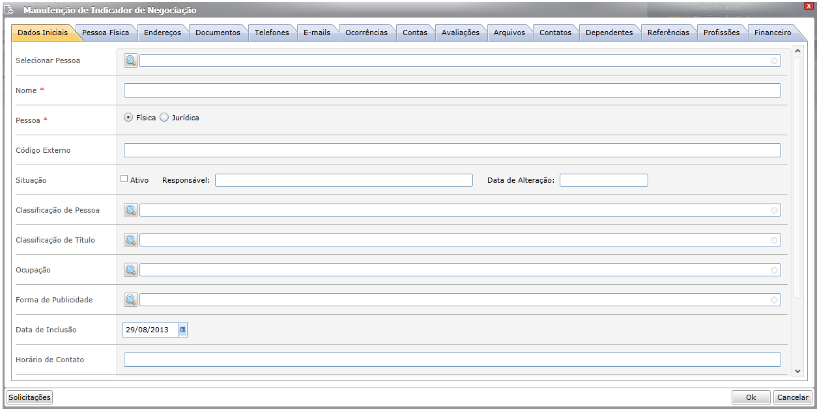Open the Ocorrências tab

point(366,33)
